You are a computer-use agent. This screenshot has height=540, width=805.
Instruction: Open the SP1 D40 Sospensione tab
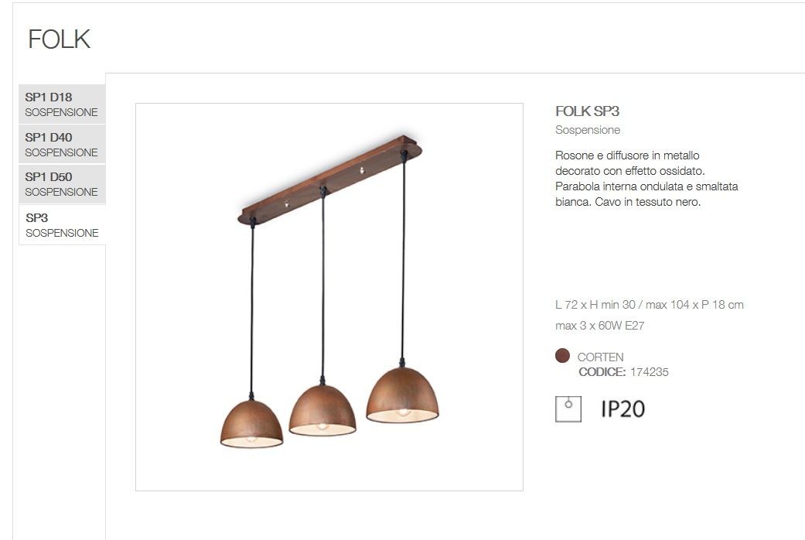(62, 145)
